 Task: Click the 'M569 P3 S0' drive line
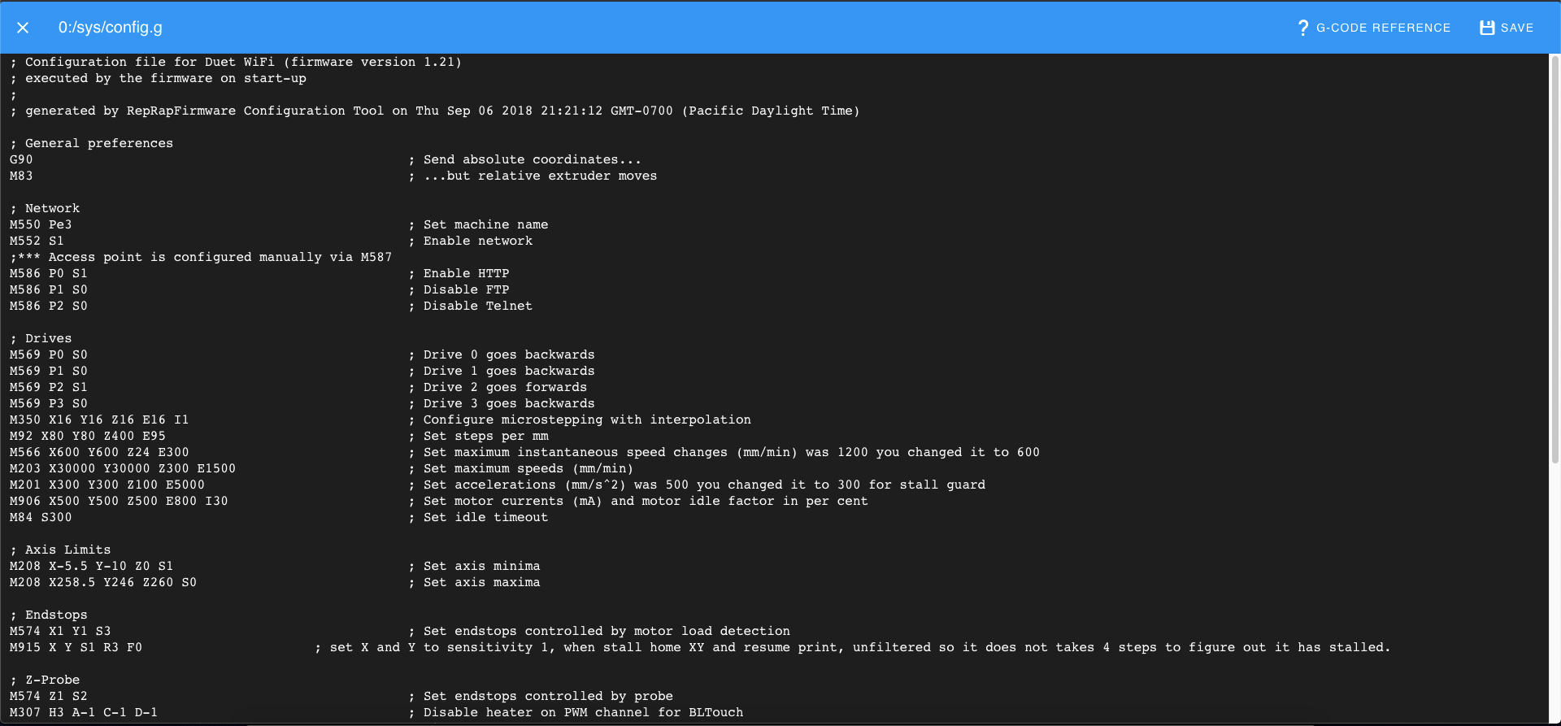tap(49, 403)
